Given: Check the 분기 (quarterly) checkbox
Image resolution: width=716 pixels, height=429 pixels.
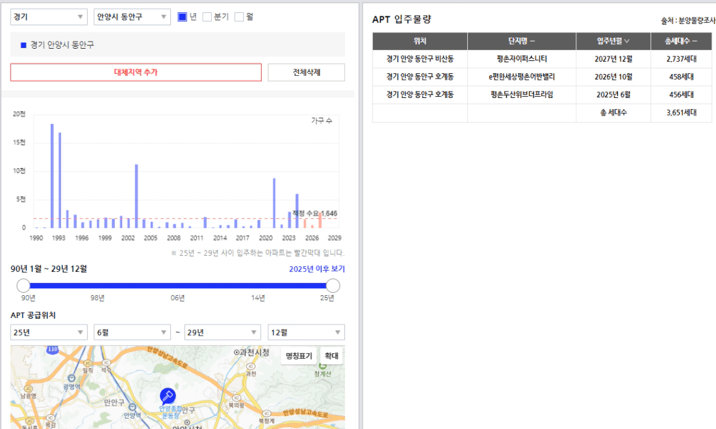Looking at the screenshot, I should [x=207, y=17].
